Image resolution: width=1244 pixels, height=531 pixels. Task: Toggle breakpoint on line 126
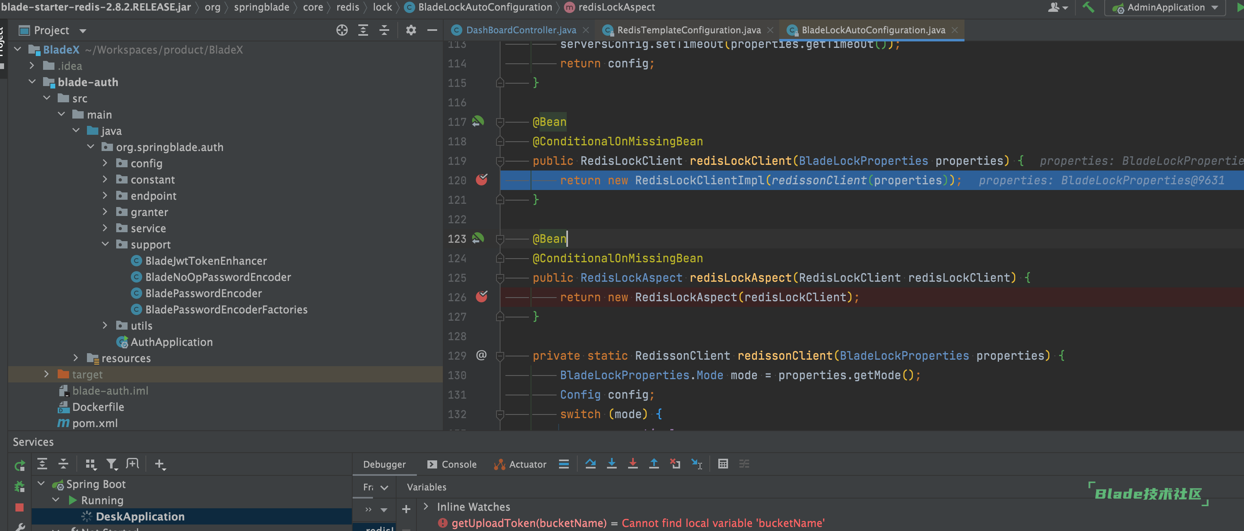pyautogui.click(x=481, y=297)
